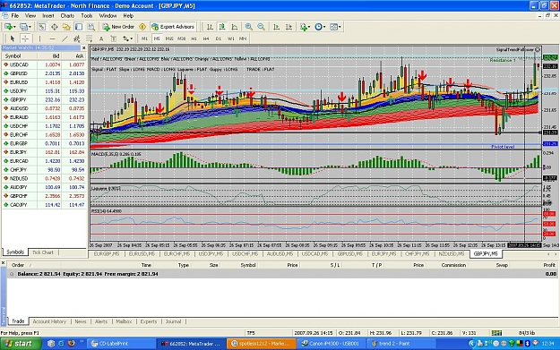Switch to trend 2 - Paint taskbar window
560x350 pixels.
point(401,344)
